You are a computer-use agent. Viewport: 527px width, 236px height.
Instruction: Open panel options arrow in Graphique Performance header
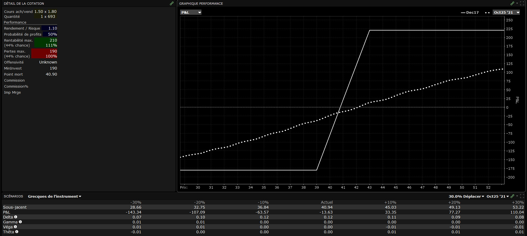coord(517,4)
